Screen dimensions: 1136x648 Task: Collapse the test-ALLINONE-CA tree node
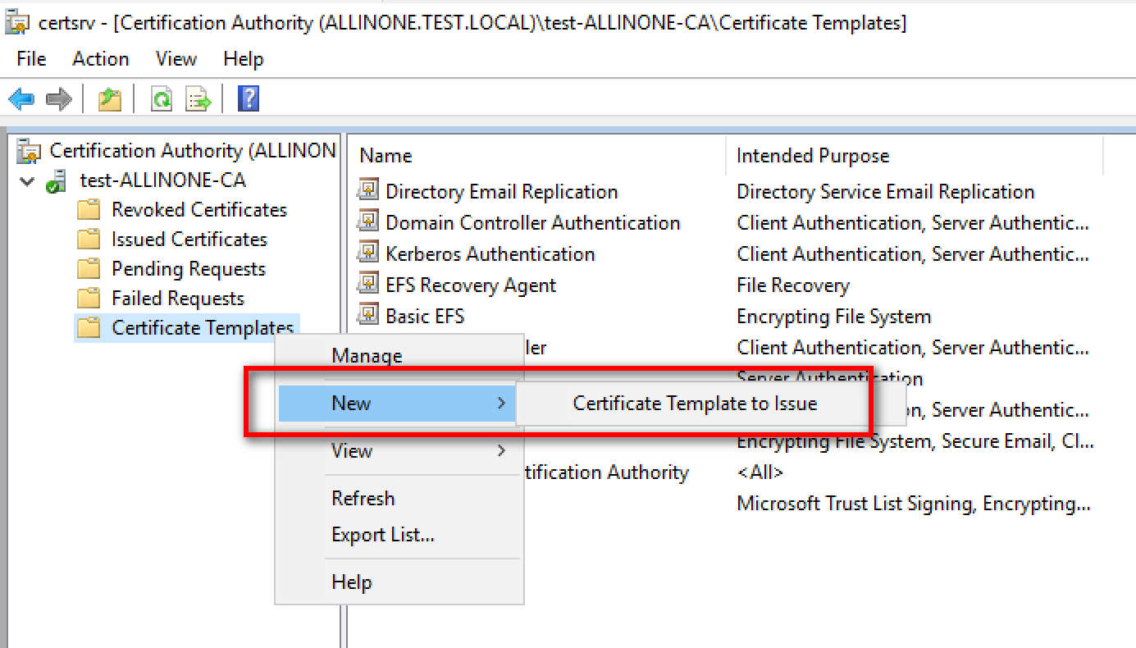28,180
